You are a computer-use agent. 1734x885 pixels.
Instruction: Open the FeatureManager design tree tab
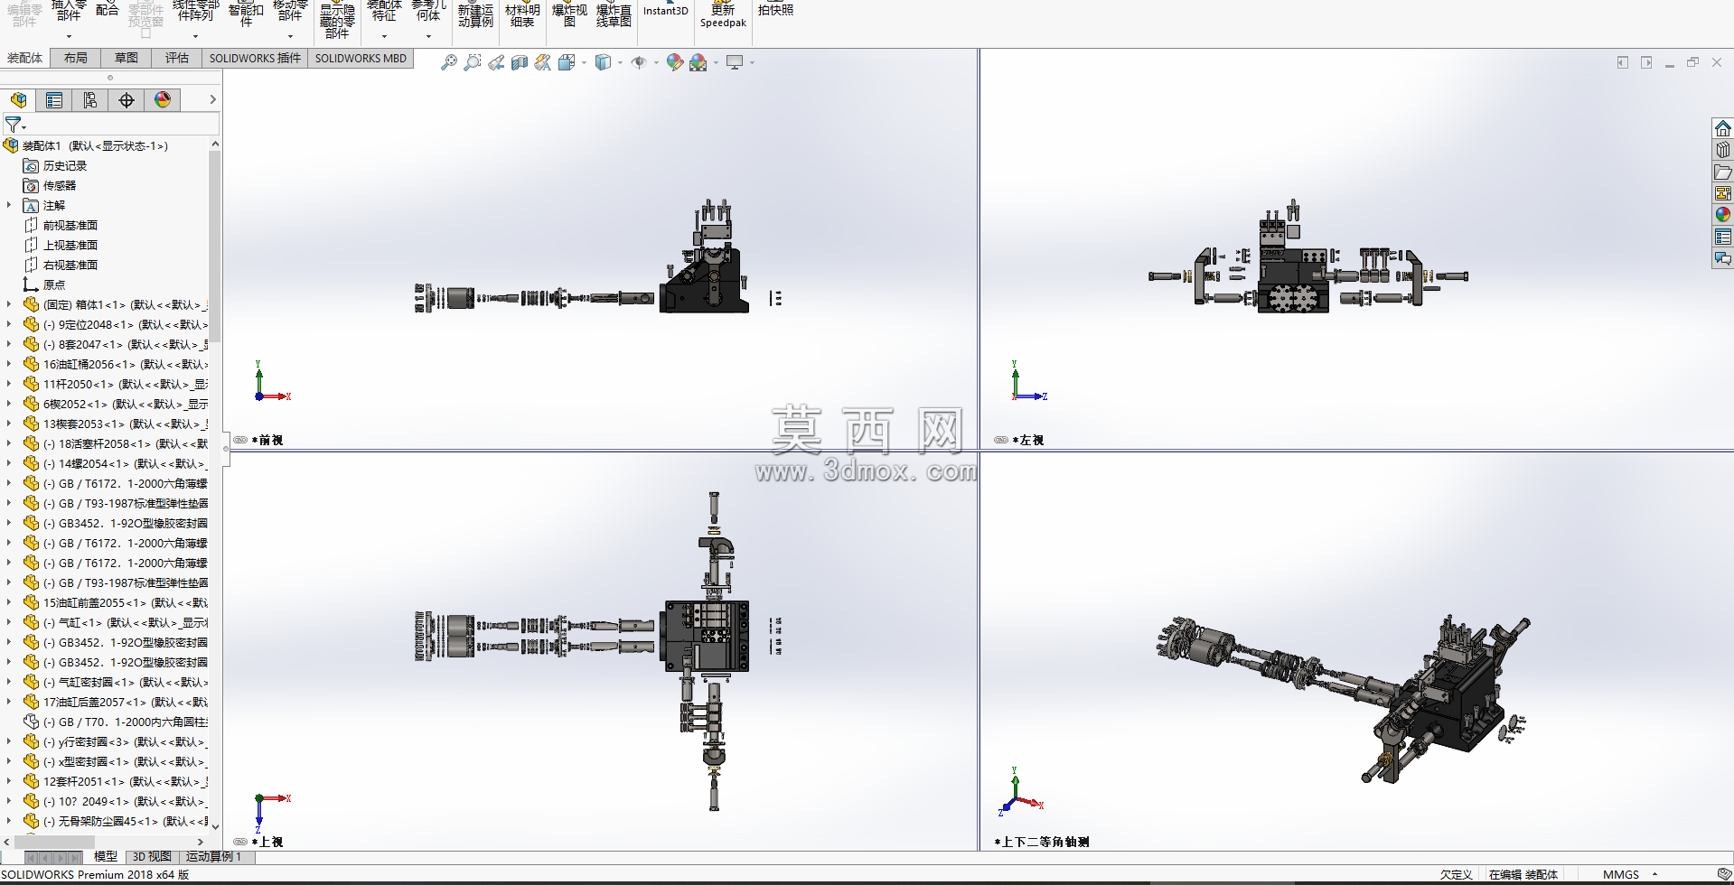pos(18,100)
